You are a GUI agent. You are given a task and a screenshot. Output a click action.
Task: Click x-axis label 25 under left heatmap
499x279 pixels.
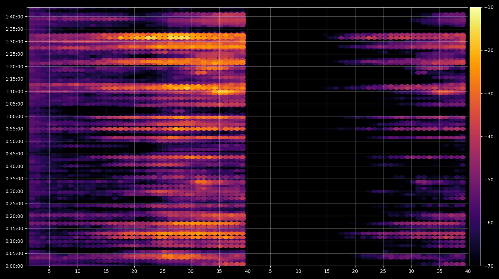pyautogui.click(x=163, y=271)
